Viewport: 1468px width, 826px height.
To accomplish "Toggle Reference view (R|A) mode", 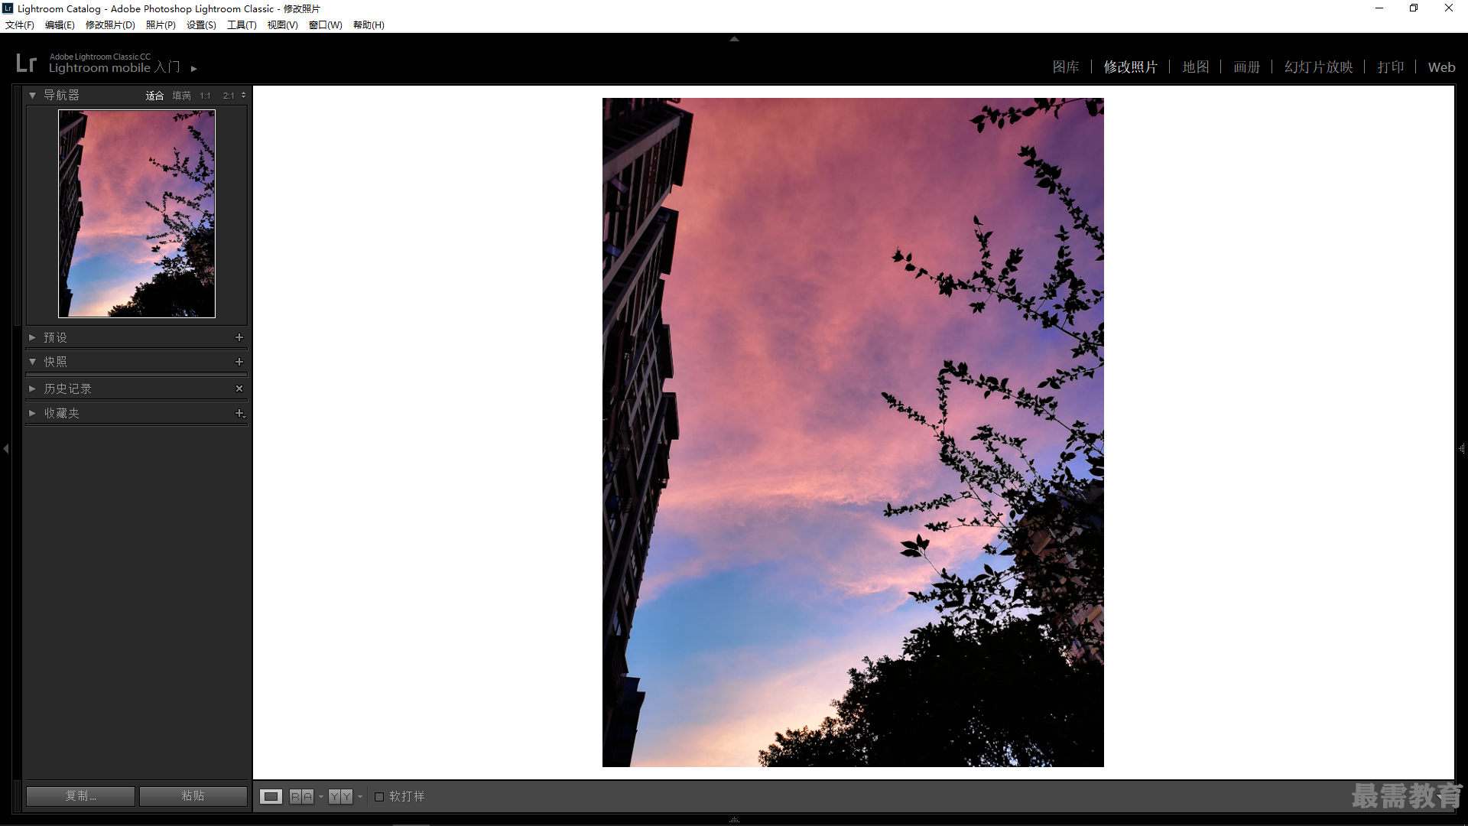I will 301,796.
